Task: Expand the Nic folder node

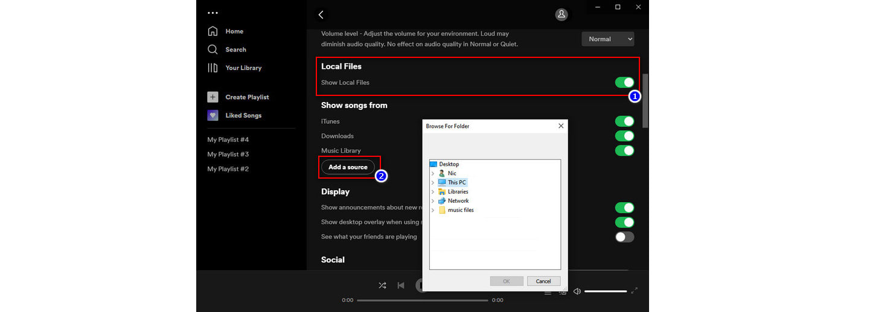Action: [x=432, y=173]
